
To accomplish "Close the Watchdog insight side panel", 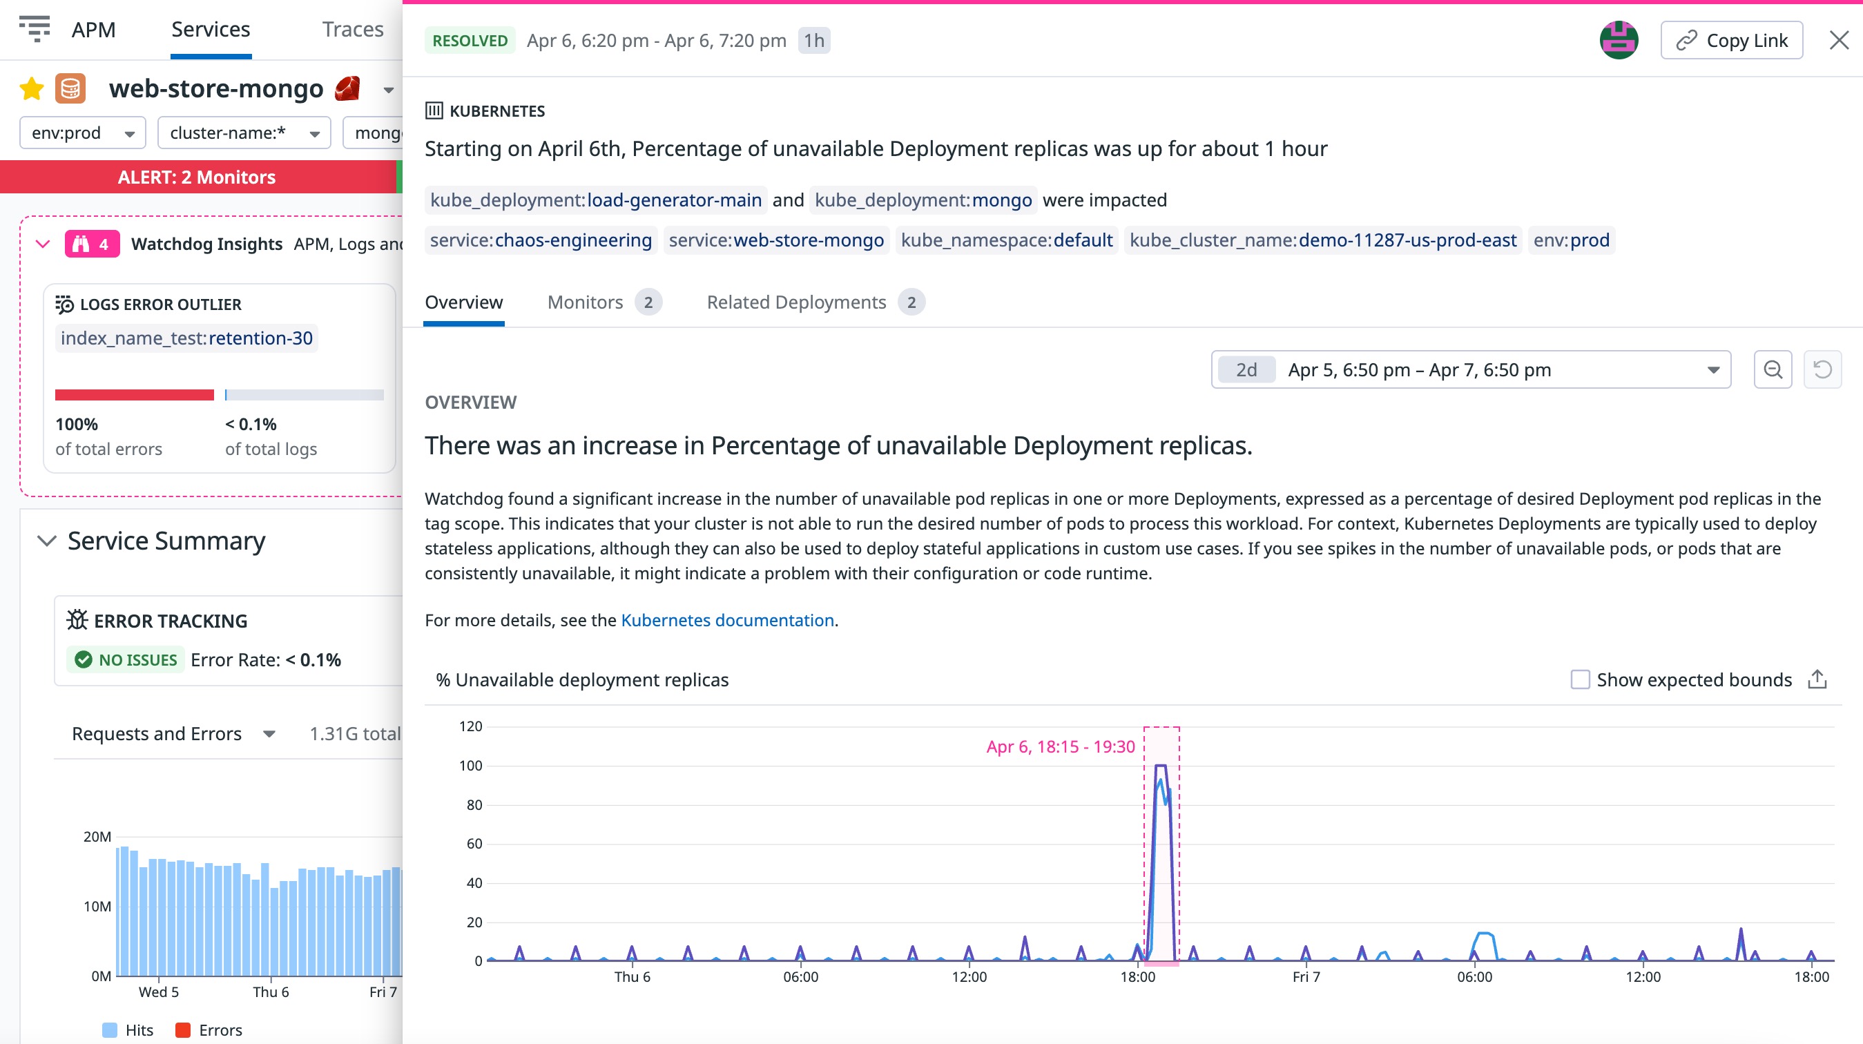I will (1838, 41).
